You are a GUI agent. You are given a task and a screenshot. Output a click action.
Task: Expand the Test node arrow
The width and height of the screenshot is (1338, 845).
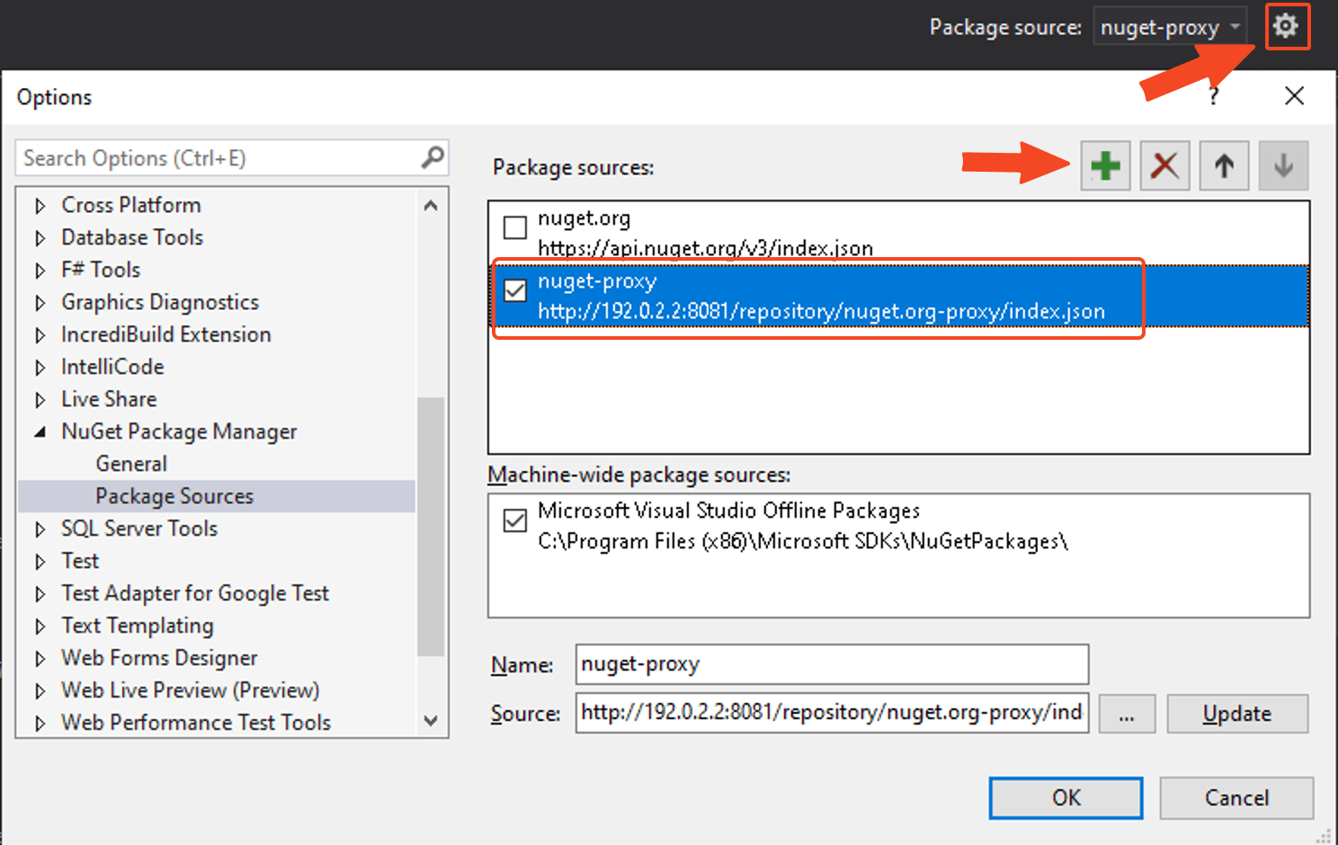click(x=40, y=562)
